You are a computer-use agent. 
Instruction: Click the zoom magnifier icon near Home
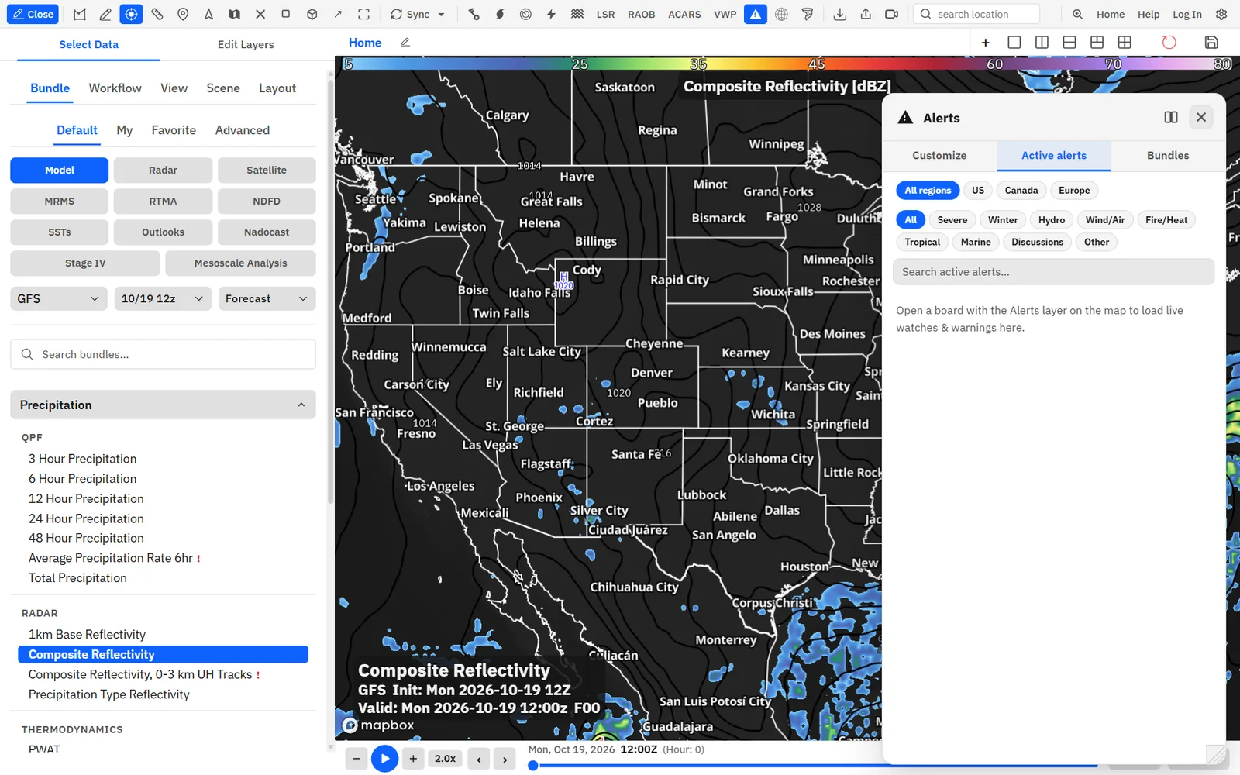point(1077,14)
